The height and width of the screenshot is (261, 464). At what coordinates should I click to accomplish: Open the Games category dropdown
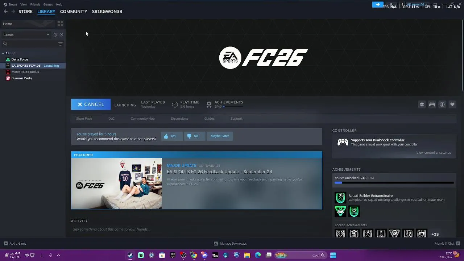[x=26, y=35]
